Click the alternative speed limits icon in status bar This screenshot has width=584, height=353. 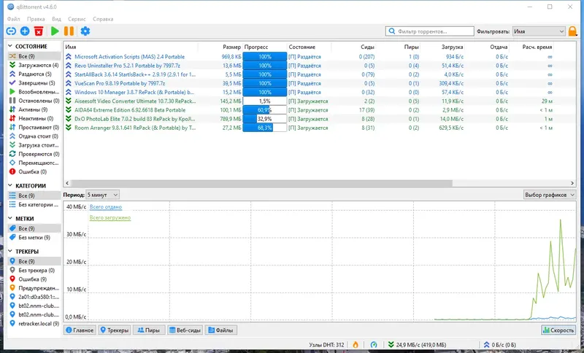coord(374,345)
